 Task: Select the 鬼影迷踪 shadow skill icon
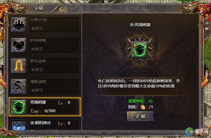pyautogui.click(x=19, y=86)
